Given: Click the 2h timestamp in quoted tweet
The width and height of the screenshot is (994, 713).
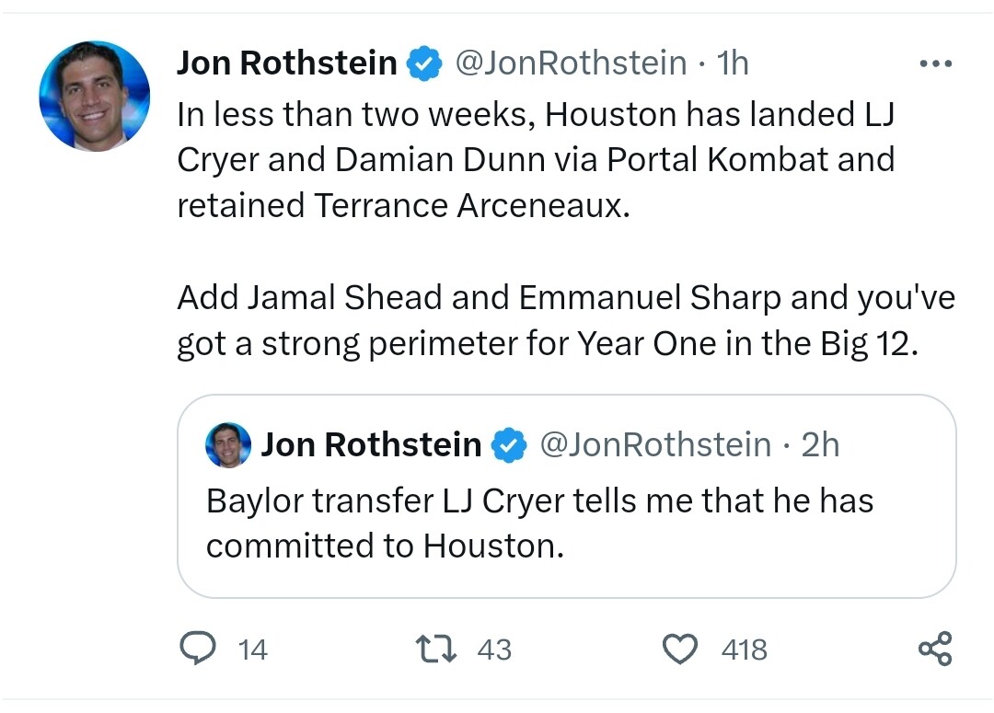Looking at the screenshot, I should tap(820, 445).
